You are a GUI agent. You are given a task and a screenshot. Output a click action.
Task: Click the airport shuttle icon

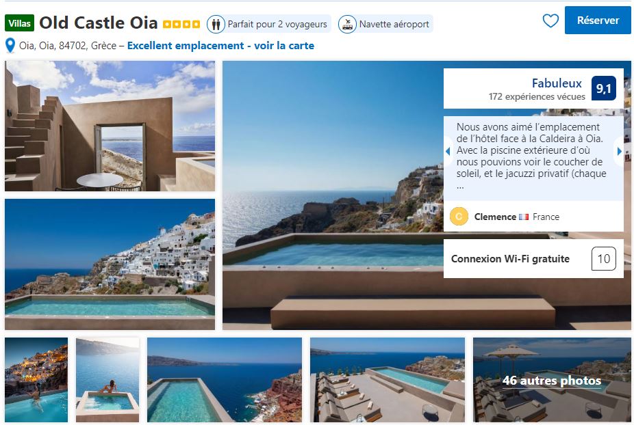347,24
